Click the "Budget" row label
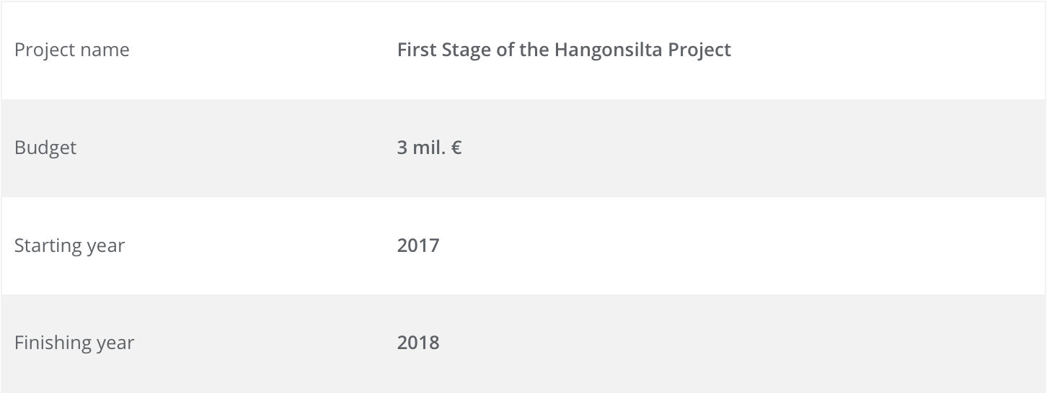Screen dimensions: 1047x393 45,148
